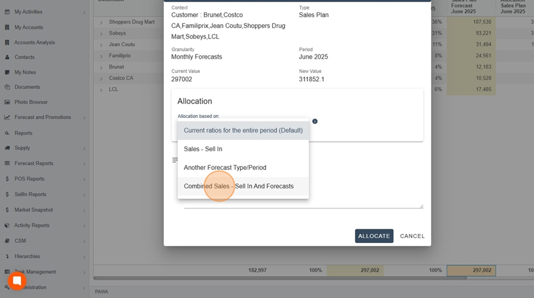Choose Combined Sales - Sell In And Forecasts

tap(243, 187)
